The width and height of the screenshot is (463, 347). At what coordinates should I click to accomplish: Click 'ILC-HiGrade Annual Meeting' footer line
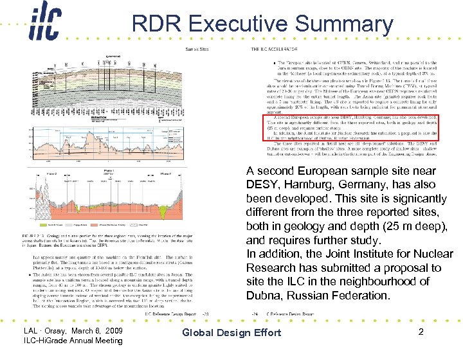[x=73, y=340]
